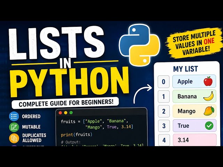The height and width of the screenshot is (167, 223).
Task: Select the 3.14 list row
Action: tap(195, 140)
